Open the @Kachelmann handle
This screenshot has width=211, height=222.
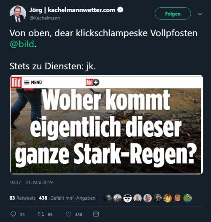coord(45,18)
